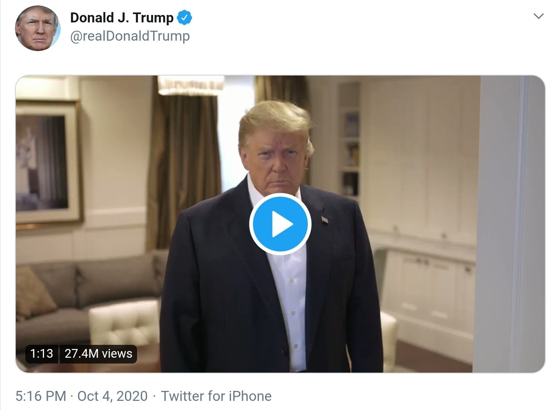Open the tweet options chevron menu

[x=538, y=17]
